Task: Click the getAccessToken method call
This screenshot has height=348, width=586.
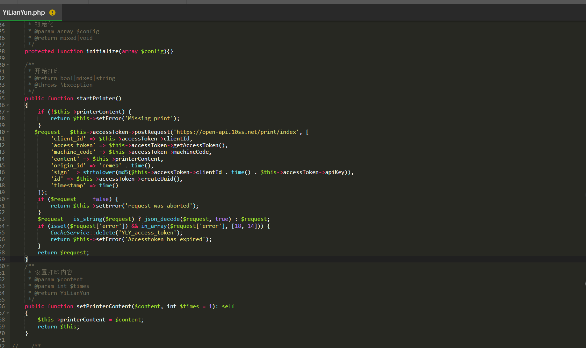Action: point(196,145)
